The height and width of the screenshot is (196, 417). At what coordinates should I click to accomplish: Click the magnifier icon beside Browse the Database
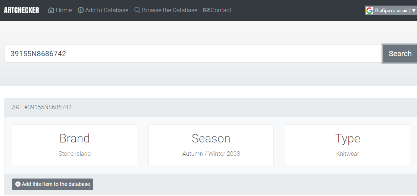(x=137, y=10)
